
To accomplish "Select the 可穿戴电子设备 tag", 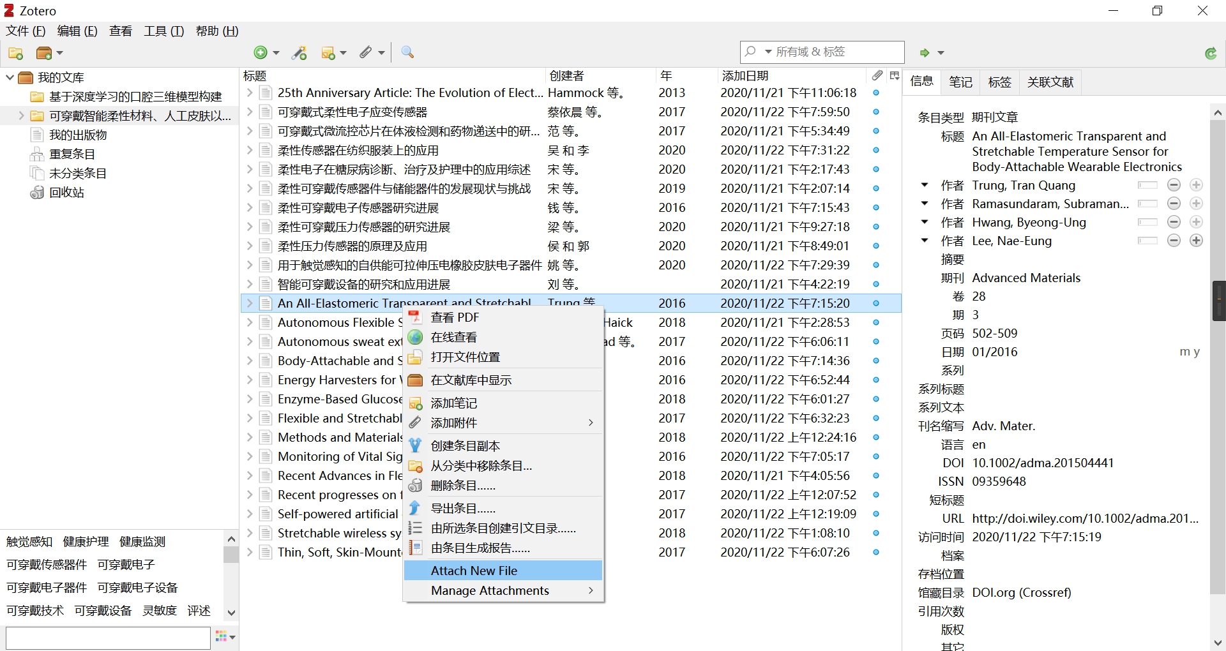I will pyautogui.click(x=137, y=588).
